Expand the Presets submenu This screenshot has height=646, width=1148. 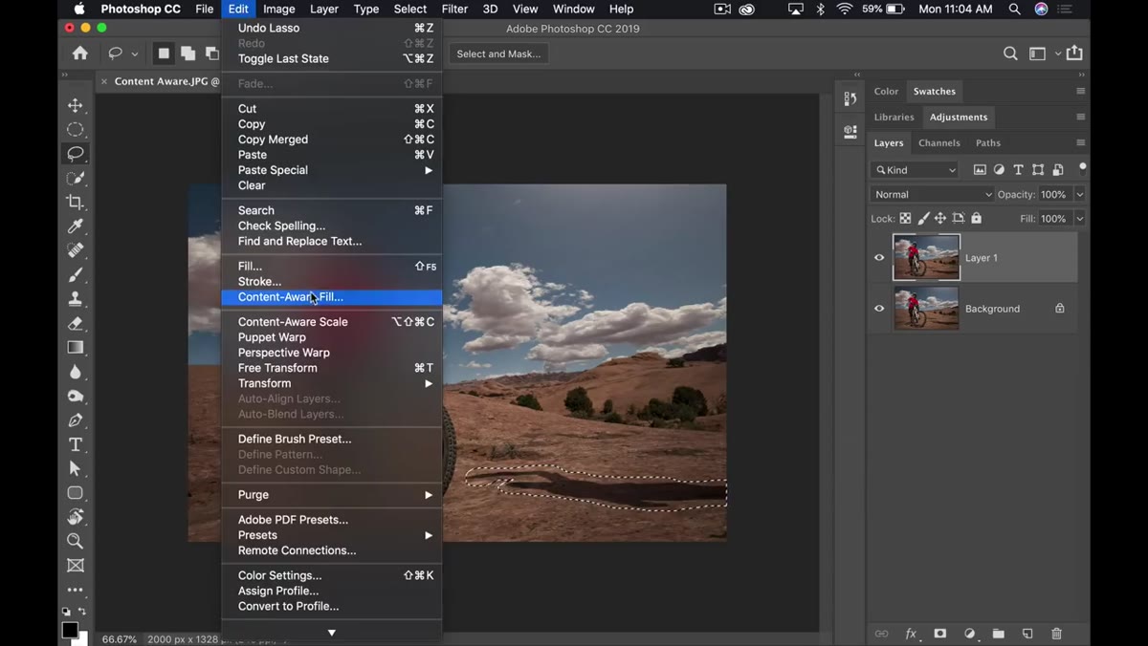[x=331, y=535]
